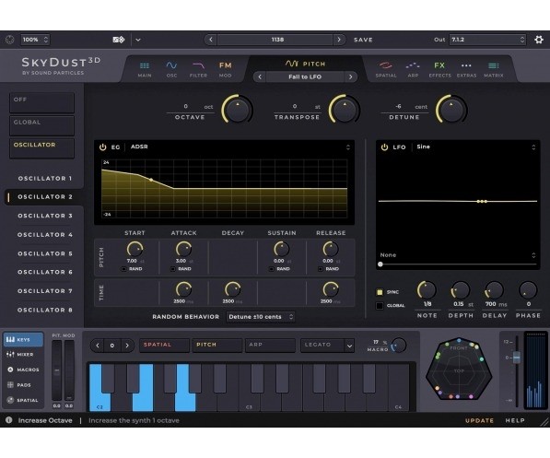Open the MATRIX tab icon

pyautogui.click(x=494, y=69)
